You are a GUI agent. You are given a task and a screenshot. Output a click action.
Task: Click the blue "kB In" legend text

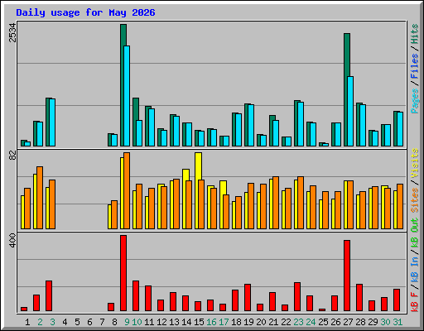coord(415,269)
